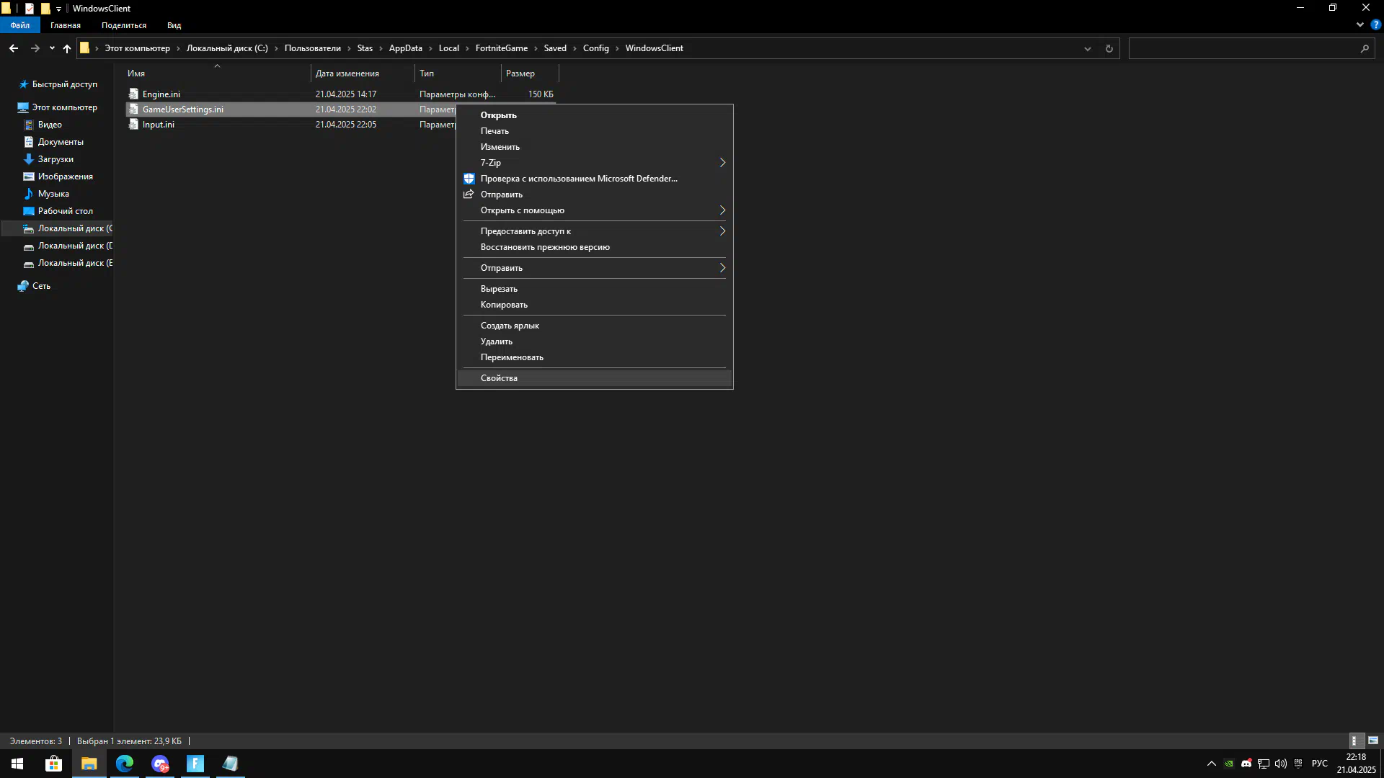Open the Engine.ini file icon

(133, 94)
